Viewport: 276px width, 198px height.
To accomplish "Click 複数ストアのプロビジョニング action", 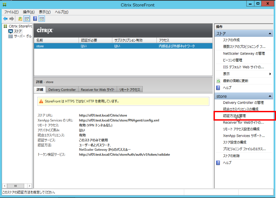I will [244, 47].
